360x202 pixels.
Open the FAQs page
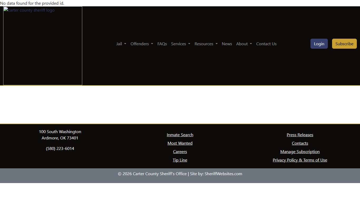(x=162, y=44)
